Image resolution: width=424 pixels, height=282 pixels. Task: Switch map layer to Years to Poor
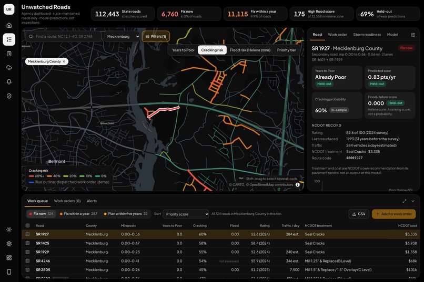point(183,50)
